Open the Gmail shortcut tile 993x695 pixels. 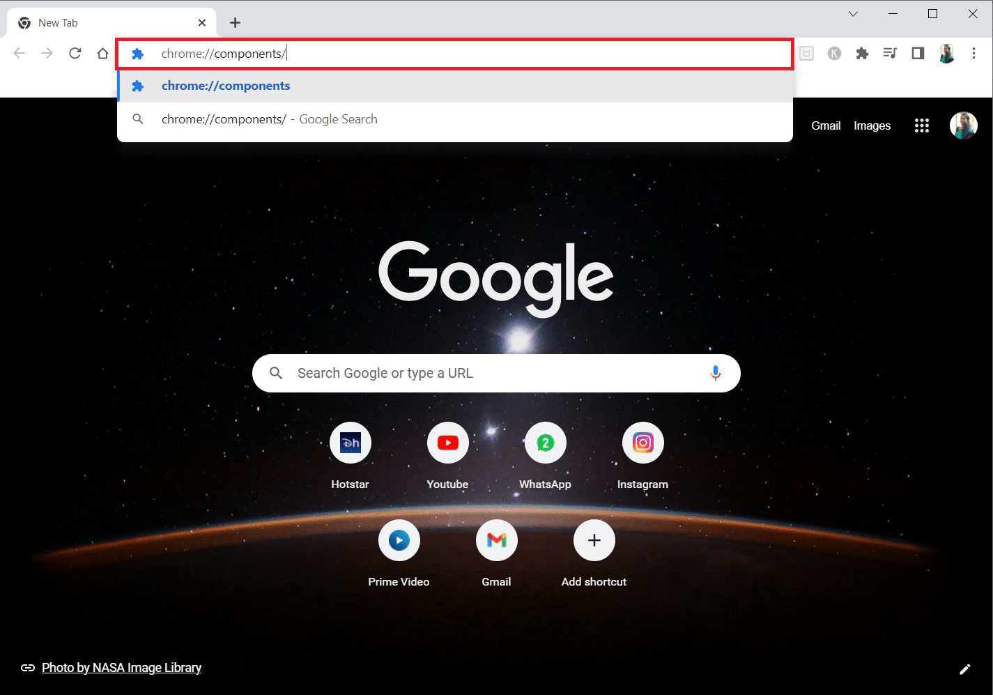click(x=496, y=554)
